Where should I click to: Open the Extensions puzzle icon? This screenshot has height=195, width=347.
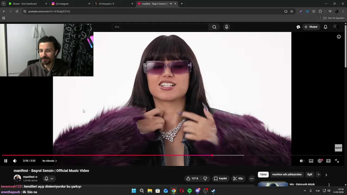click(x=320, y=11)
